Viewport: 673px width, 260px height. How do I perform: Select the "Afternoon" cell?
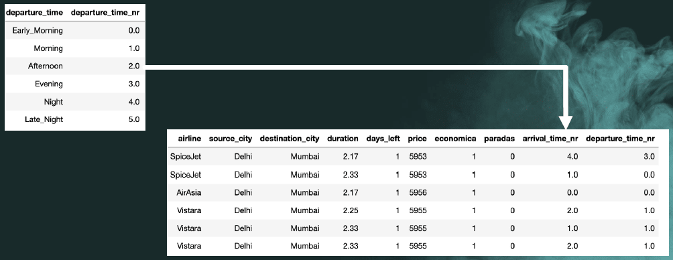pyautogui.click(x=45, y=66)
